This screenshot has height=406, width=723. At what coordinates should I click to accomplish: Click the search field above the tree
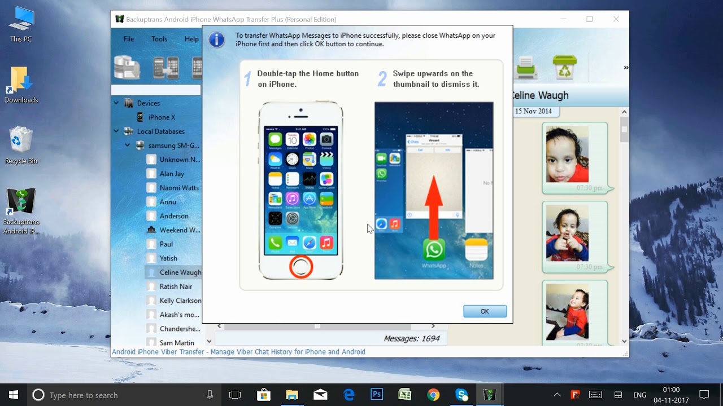pos(156,90)
